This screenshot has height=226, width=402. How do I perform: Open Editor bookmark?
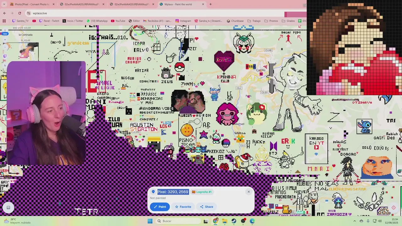click(x=134, y=21)
